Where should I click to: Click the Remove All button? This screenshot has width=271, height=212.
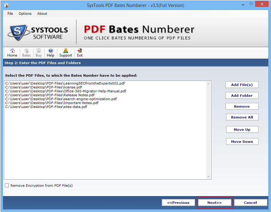tap(242, 117)
